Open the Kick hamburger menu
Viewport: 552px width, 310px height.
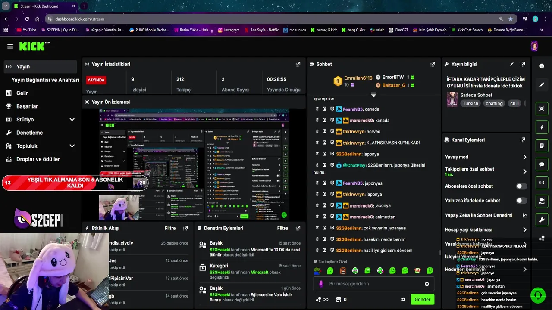point(10,46)
